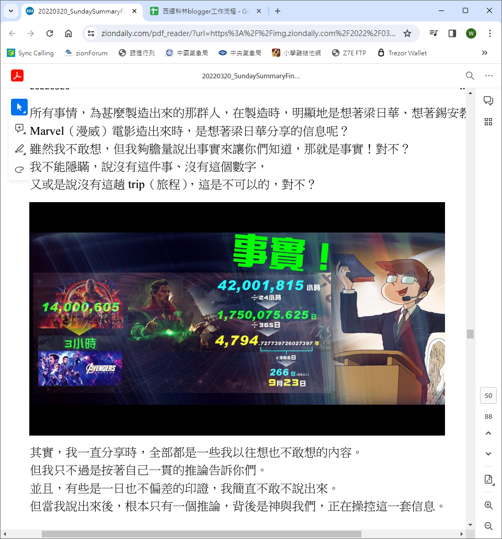This screenshot has height=539, width=502.
Task: Click scroll down arrow of PDF scrollbar
Action: 470,525
